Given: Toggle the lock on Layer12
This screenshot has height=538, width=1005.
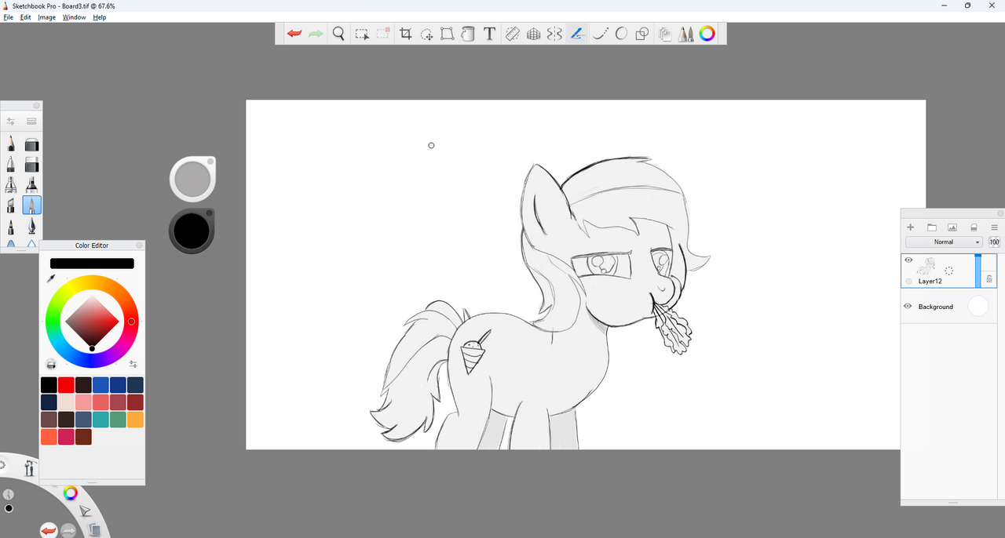Looking at the screenshot, I should click(x=989, y=278).
